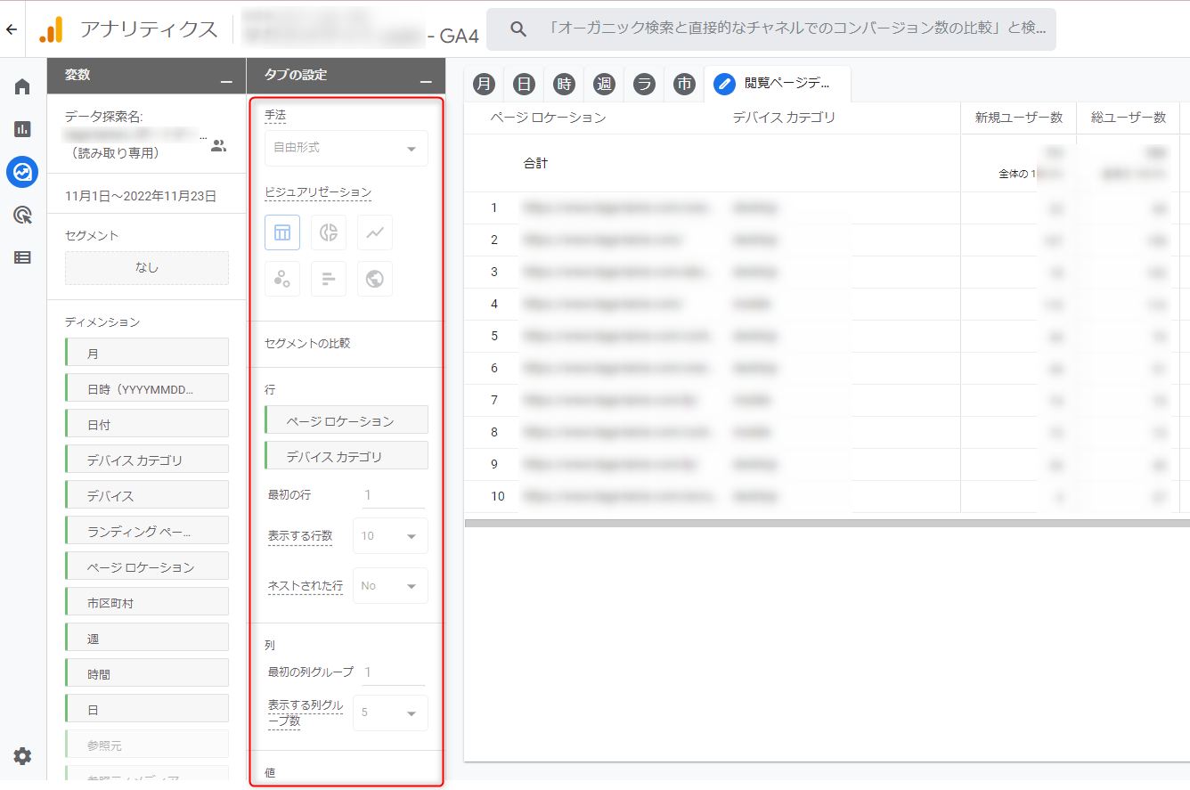1190x790 pixels.
Task: Switch to the 市 tab
Action: [x=684, y=84]
